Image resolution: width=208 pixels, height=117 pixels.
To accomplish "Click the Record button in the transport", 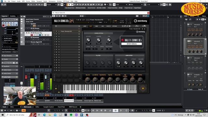I will [126, 110].
